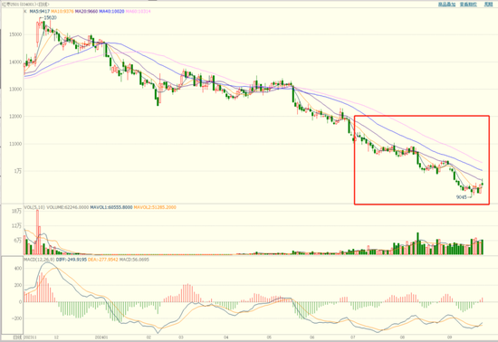Click the 9045 low price marker
The image size is (498, 342).
click(x=462, y=197)
